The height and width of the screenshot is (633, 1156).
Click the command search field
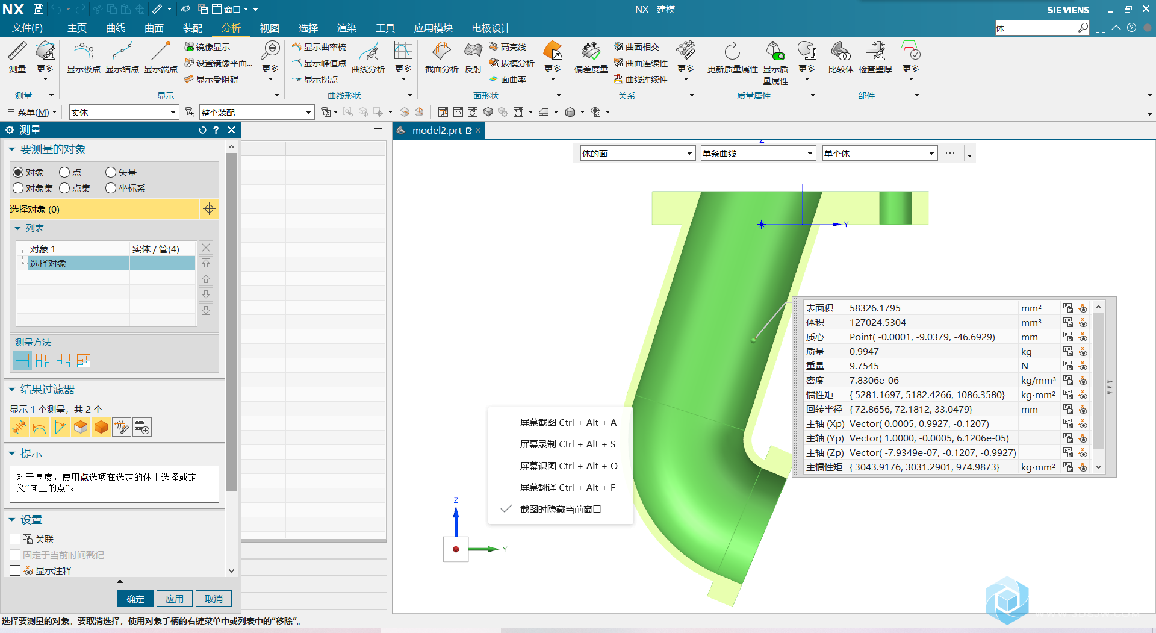tap(1037, 28)
